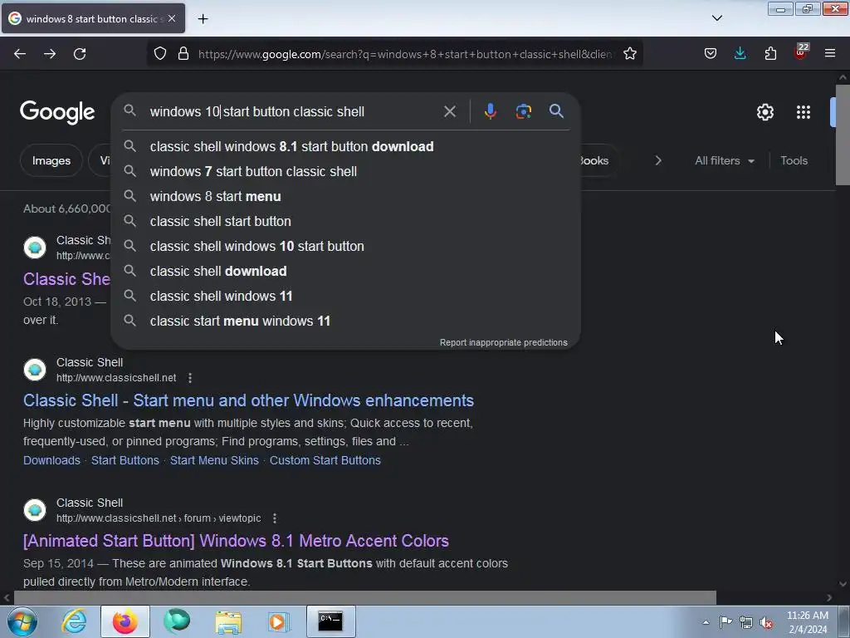Open Classic Shell favicon of the classicshell.net result
The image size is (850, 638).
35,370
